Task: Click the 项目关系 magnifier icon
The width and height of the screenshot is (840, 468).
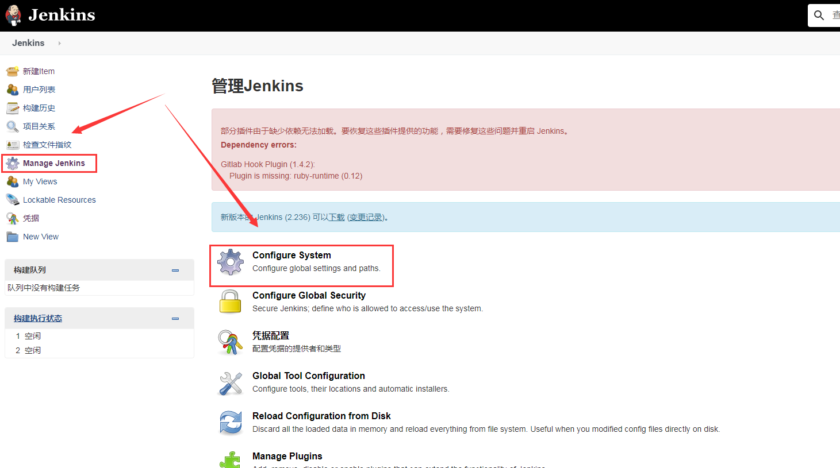Action: tap(12, 126)
